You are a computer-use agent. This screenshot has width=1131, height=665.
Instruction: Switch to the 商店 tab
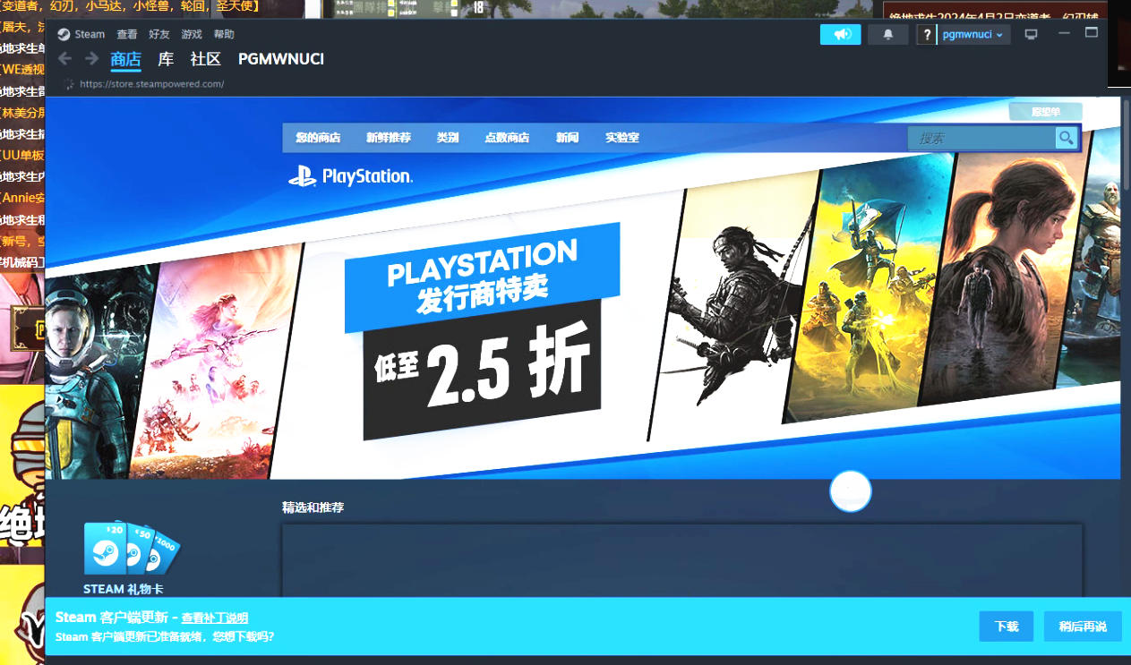click(x=125, y=59)
